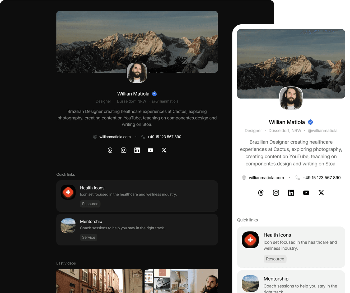
Task: Open Instagram icon in light mobile profile
Action: 276,193
